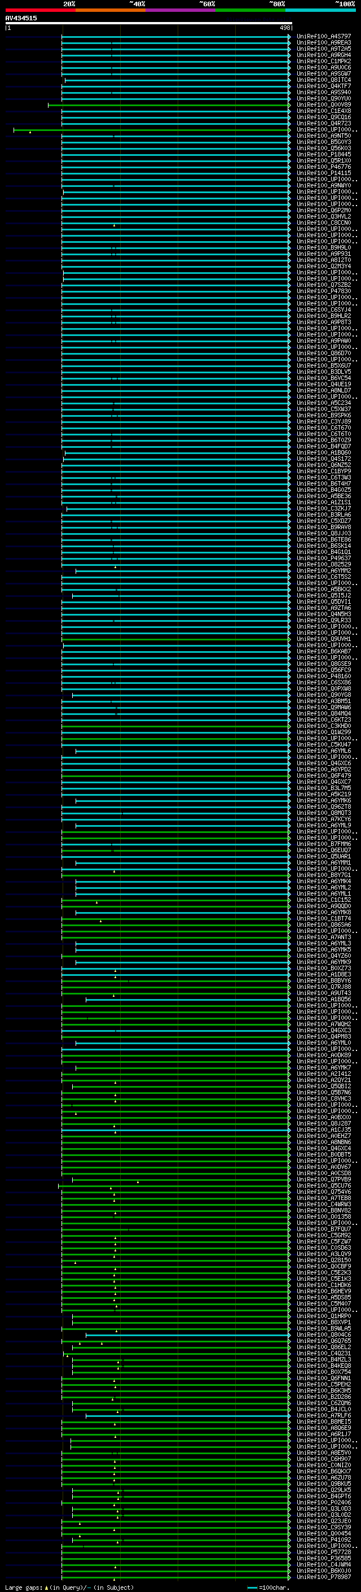The height and width of the screenshot is (1592, 361).
Task: Click the white query sequence bar
Action: (x=149, y=24)
